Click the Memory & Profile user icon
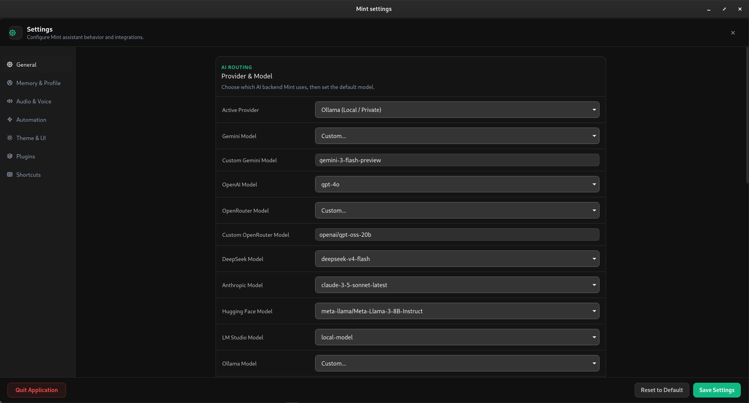 point(10,83)
